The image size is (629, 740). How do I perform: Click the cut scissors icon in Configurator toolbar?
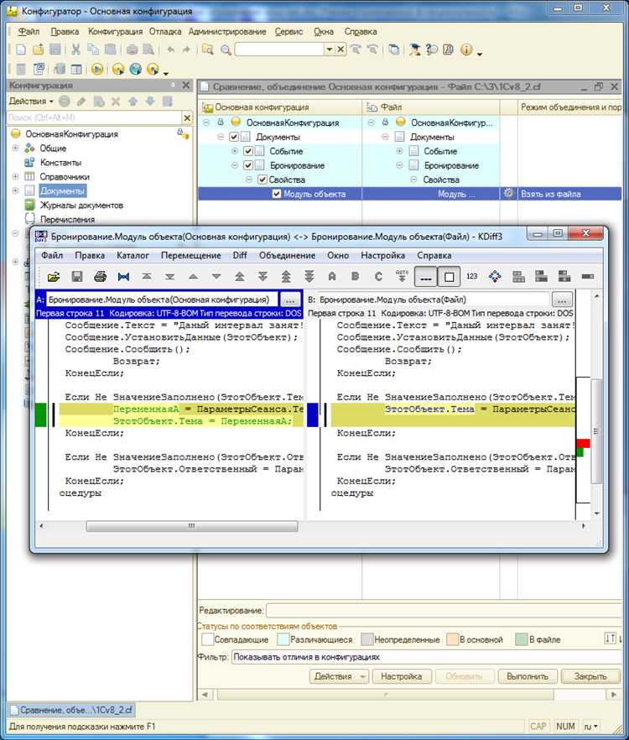tap(75, 50)
